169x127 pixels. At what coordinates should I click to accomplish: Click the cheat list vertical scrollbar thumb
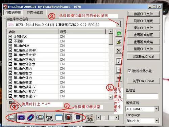pyautogui.click(x=111, y=39)
